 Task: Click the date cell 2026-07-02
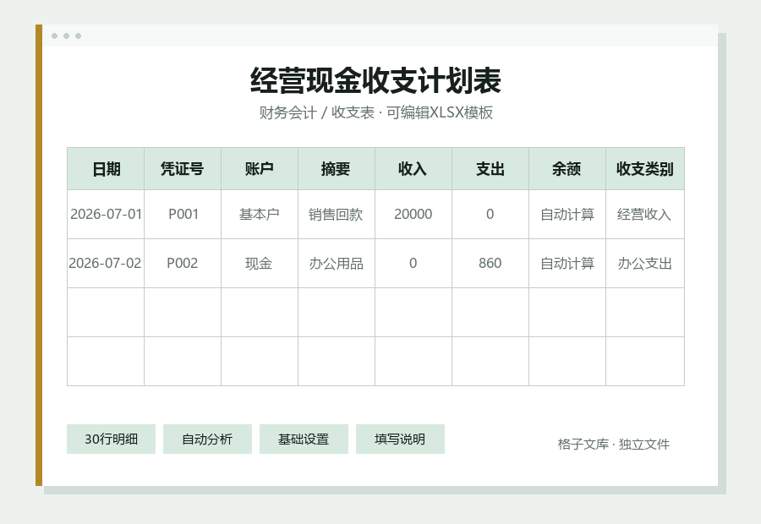coord(106,264)
